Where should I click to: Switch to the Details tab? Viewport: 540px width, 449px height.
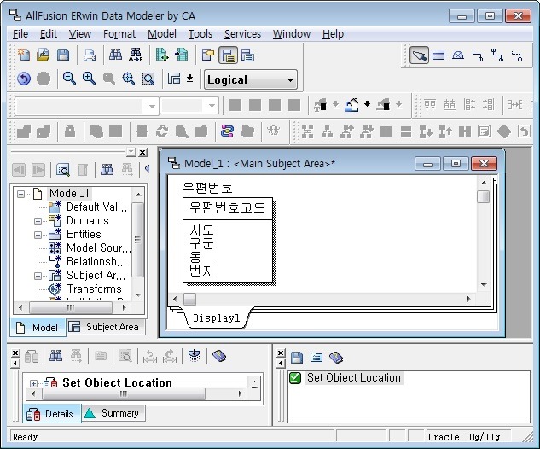click(x=52, y=413)
